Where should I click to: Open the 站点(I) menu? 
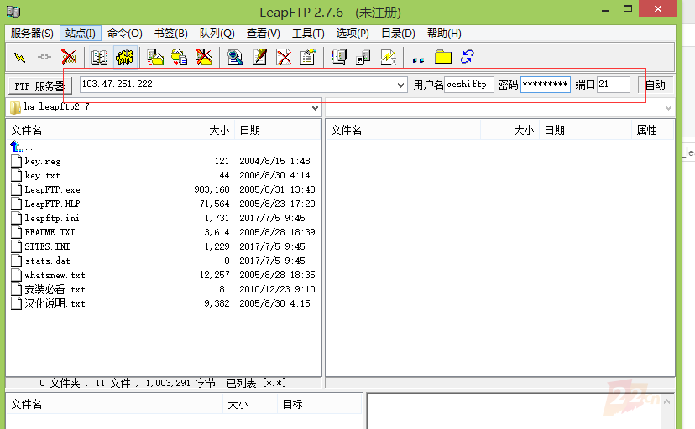click(81, 34)
